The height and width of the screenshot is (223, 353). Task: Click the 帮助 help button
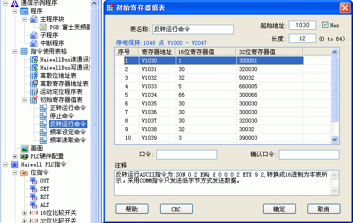[132, 209]
